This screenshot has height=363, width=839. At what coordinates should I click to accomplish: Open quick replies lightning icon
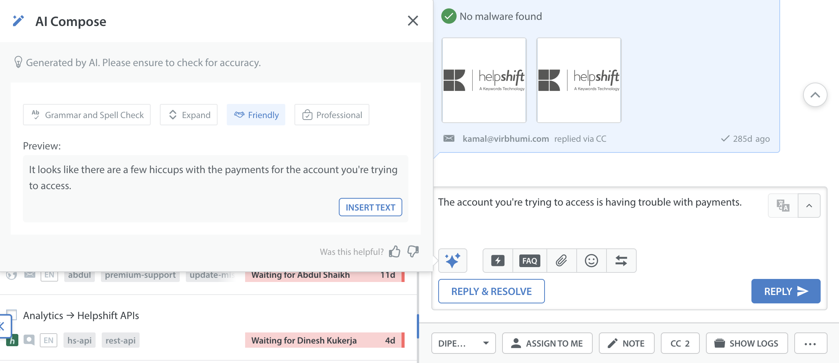click(498, 261)
